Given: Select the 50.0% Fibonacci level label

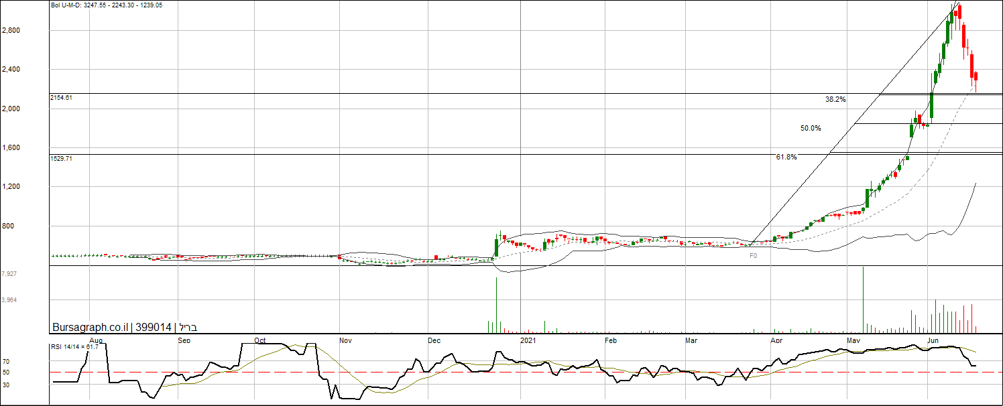Looking at the screenshot, I should (x=811, y=128).
